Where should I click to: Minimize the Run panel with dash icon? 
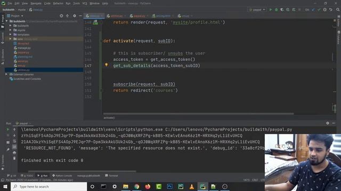(x=334, y=123)
